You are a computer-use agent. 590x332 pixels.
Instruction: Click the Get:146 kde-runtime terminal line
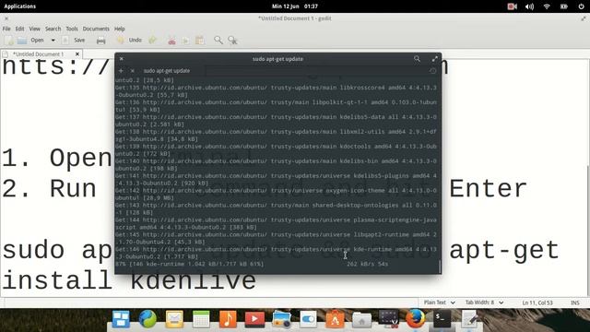276,253
